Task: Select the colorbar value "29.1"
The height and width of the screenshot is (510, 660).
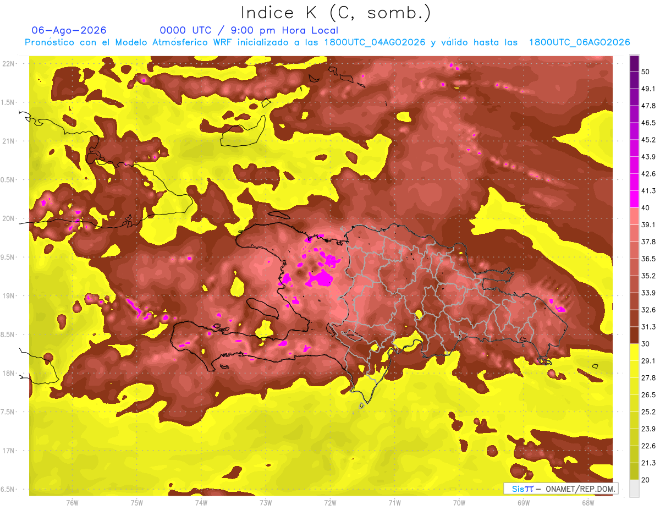Action: [x=648, y=360]
